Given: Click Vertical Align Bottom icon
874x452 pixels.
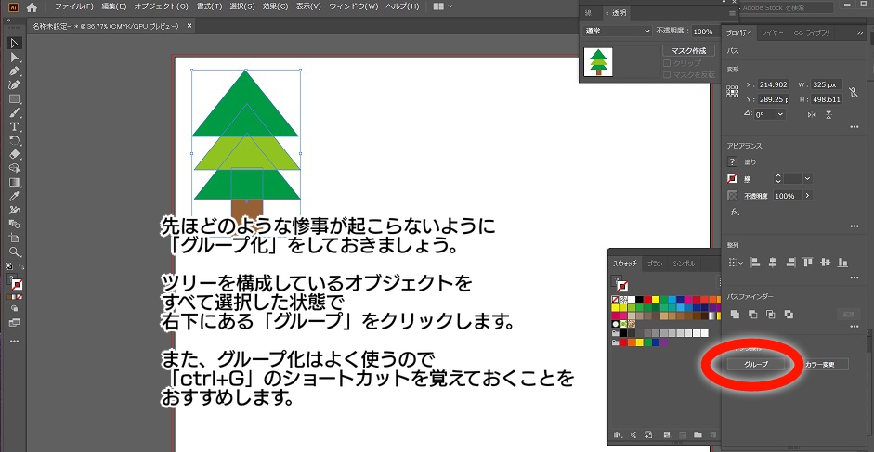Looking at the screenshot, I should coord(842,262).
